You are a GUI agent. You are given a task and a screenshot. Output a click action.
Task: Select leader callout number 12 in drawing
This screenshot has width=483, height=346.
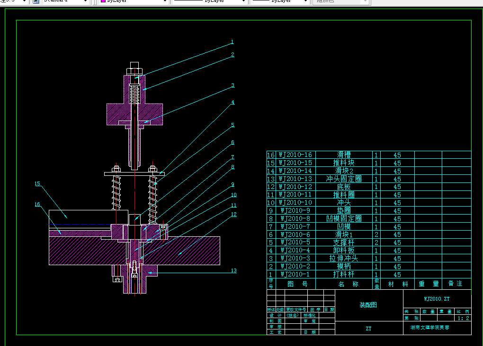234,215
